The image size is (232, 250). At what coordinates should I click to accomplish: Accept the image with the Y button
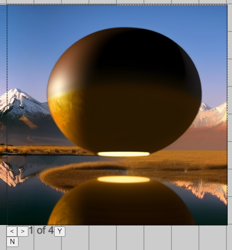point(60,231)
